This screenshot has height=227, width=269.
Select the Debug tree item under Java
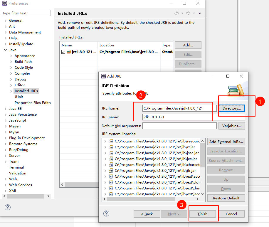click(x=20, y=79)
